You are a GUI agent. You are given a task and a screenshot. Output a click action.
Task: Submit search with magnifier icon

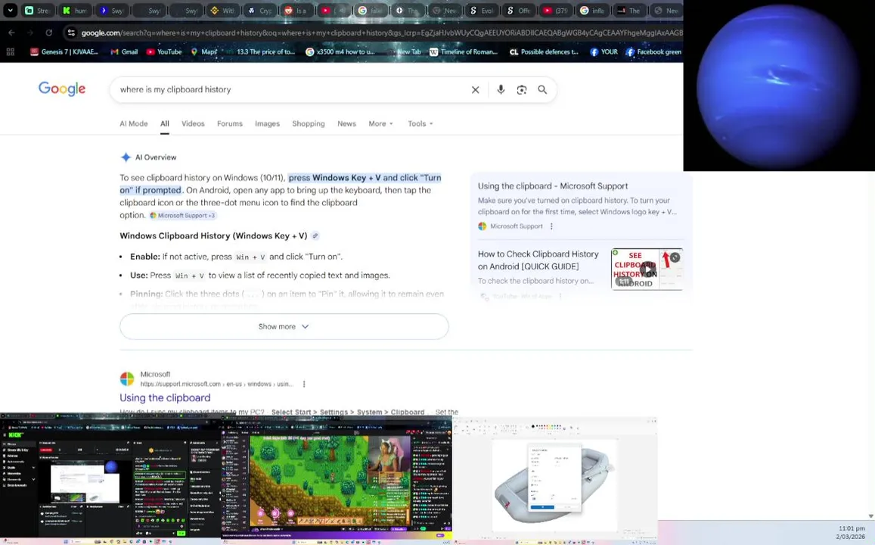(542, 89)
